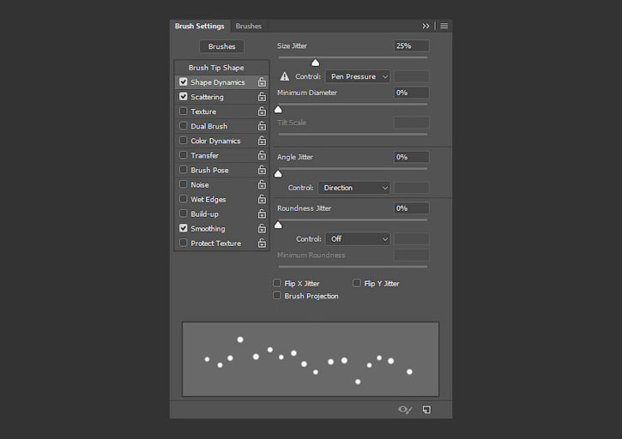Open the Brush Settings panel menu icon
Viewport: 622px width, 439px height.
tap(444, 27)
